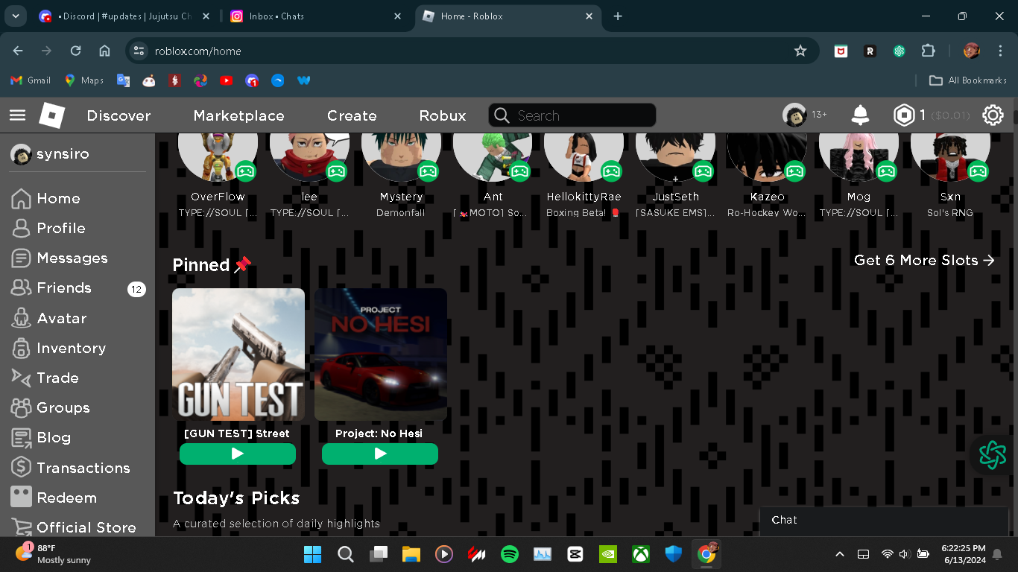Screen dimensions: 1018x572
Task: Open the Gmail bookmark
Action: coord(31,80)
